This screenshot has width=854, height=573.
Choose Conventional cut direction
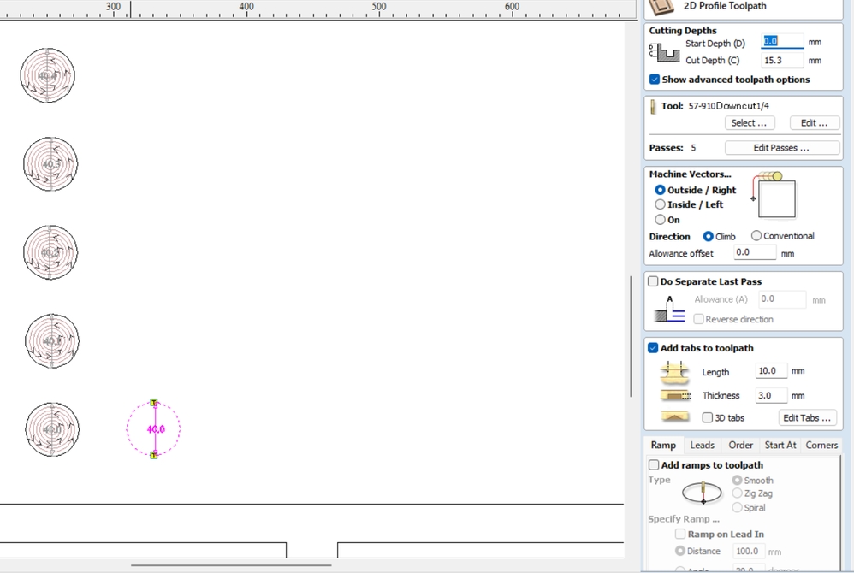tap(756, 236)
